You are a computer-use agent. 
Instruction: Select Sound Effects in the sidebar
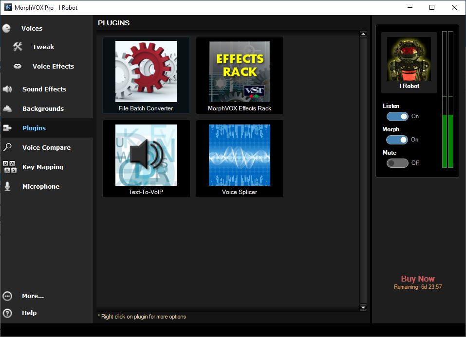(44, 89)
